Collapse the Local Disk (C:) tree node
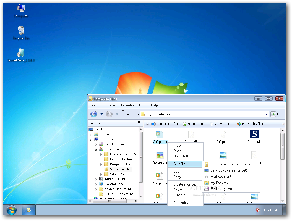This screenshot has width=292, height=221. coord(96,149)
